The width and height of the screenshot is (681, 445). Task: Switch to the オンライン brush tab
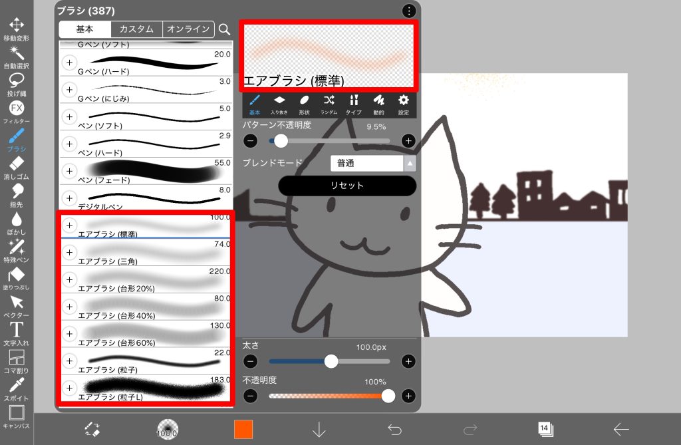pyautogui.click(x=189, y=29)
